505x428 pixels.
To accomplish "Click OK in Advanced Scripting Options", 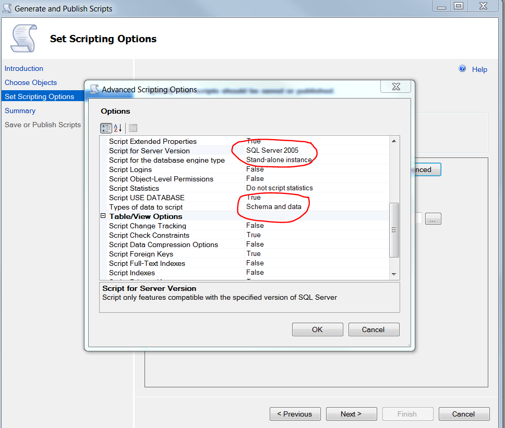I will coord(317,329).
